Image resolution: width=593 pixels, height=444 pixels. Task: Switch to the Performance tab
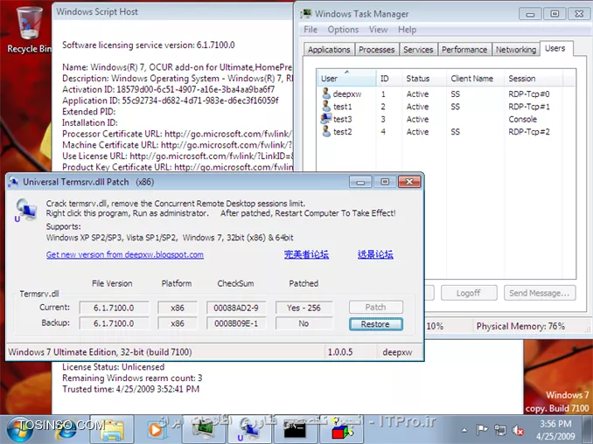point(464,50)
